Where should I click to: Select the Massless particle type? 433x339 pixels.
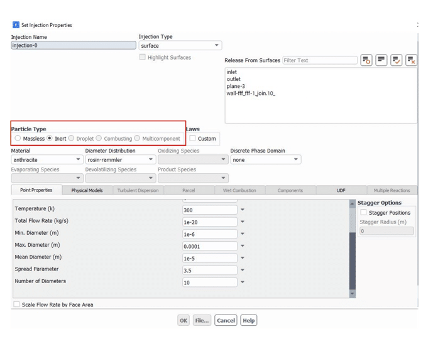coord(18,138)
